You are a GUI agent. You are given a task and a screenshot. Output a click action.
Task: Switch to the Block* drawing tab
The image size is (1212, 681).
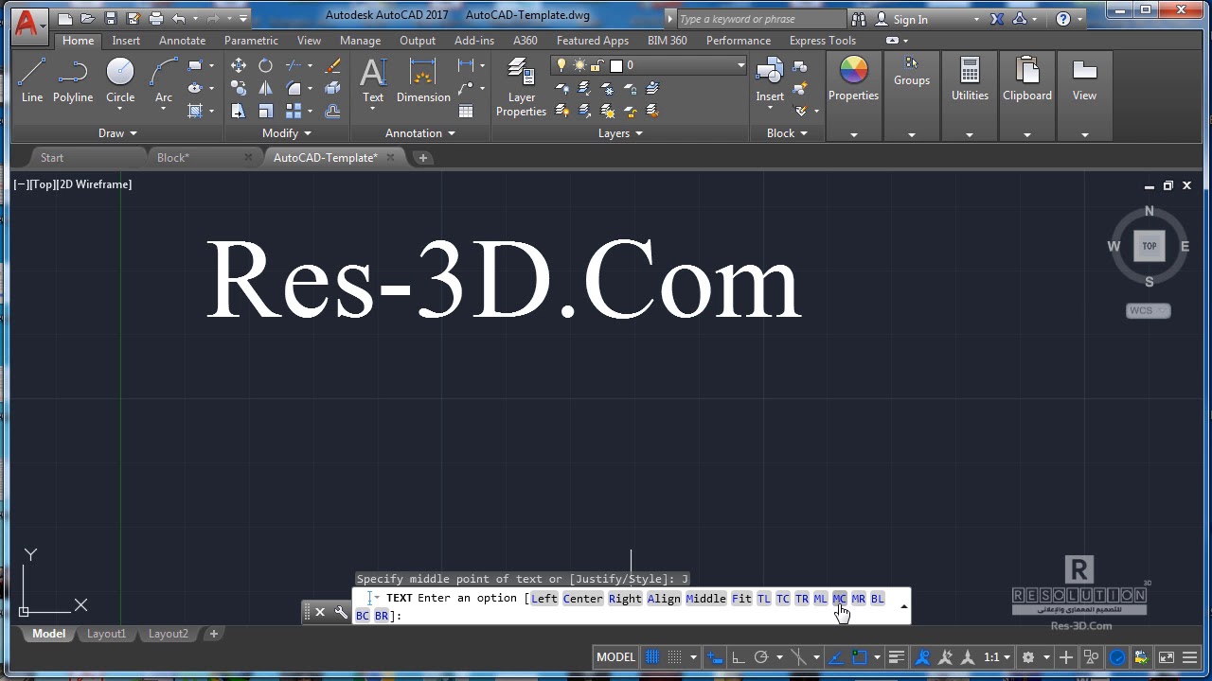173,158
